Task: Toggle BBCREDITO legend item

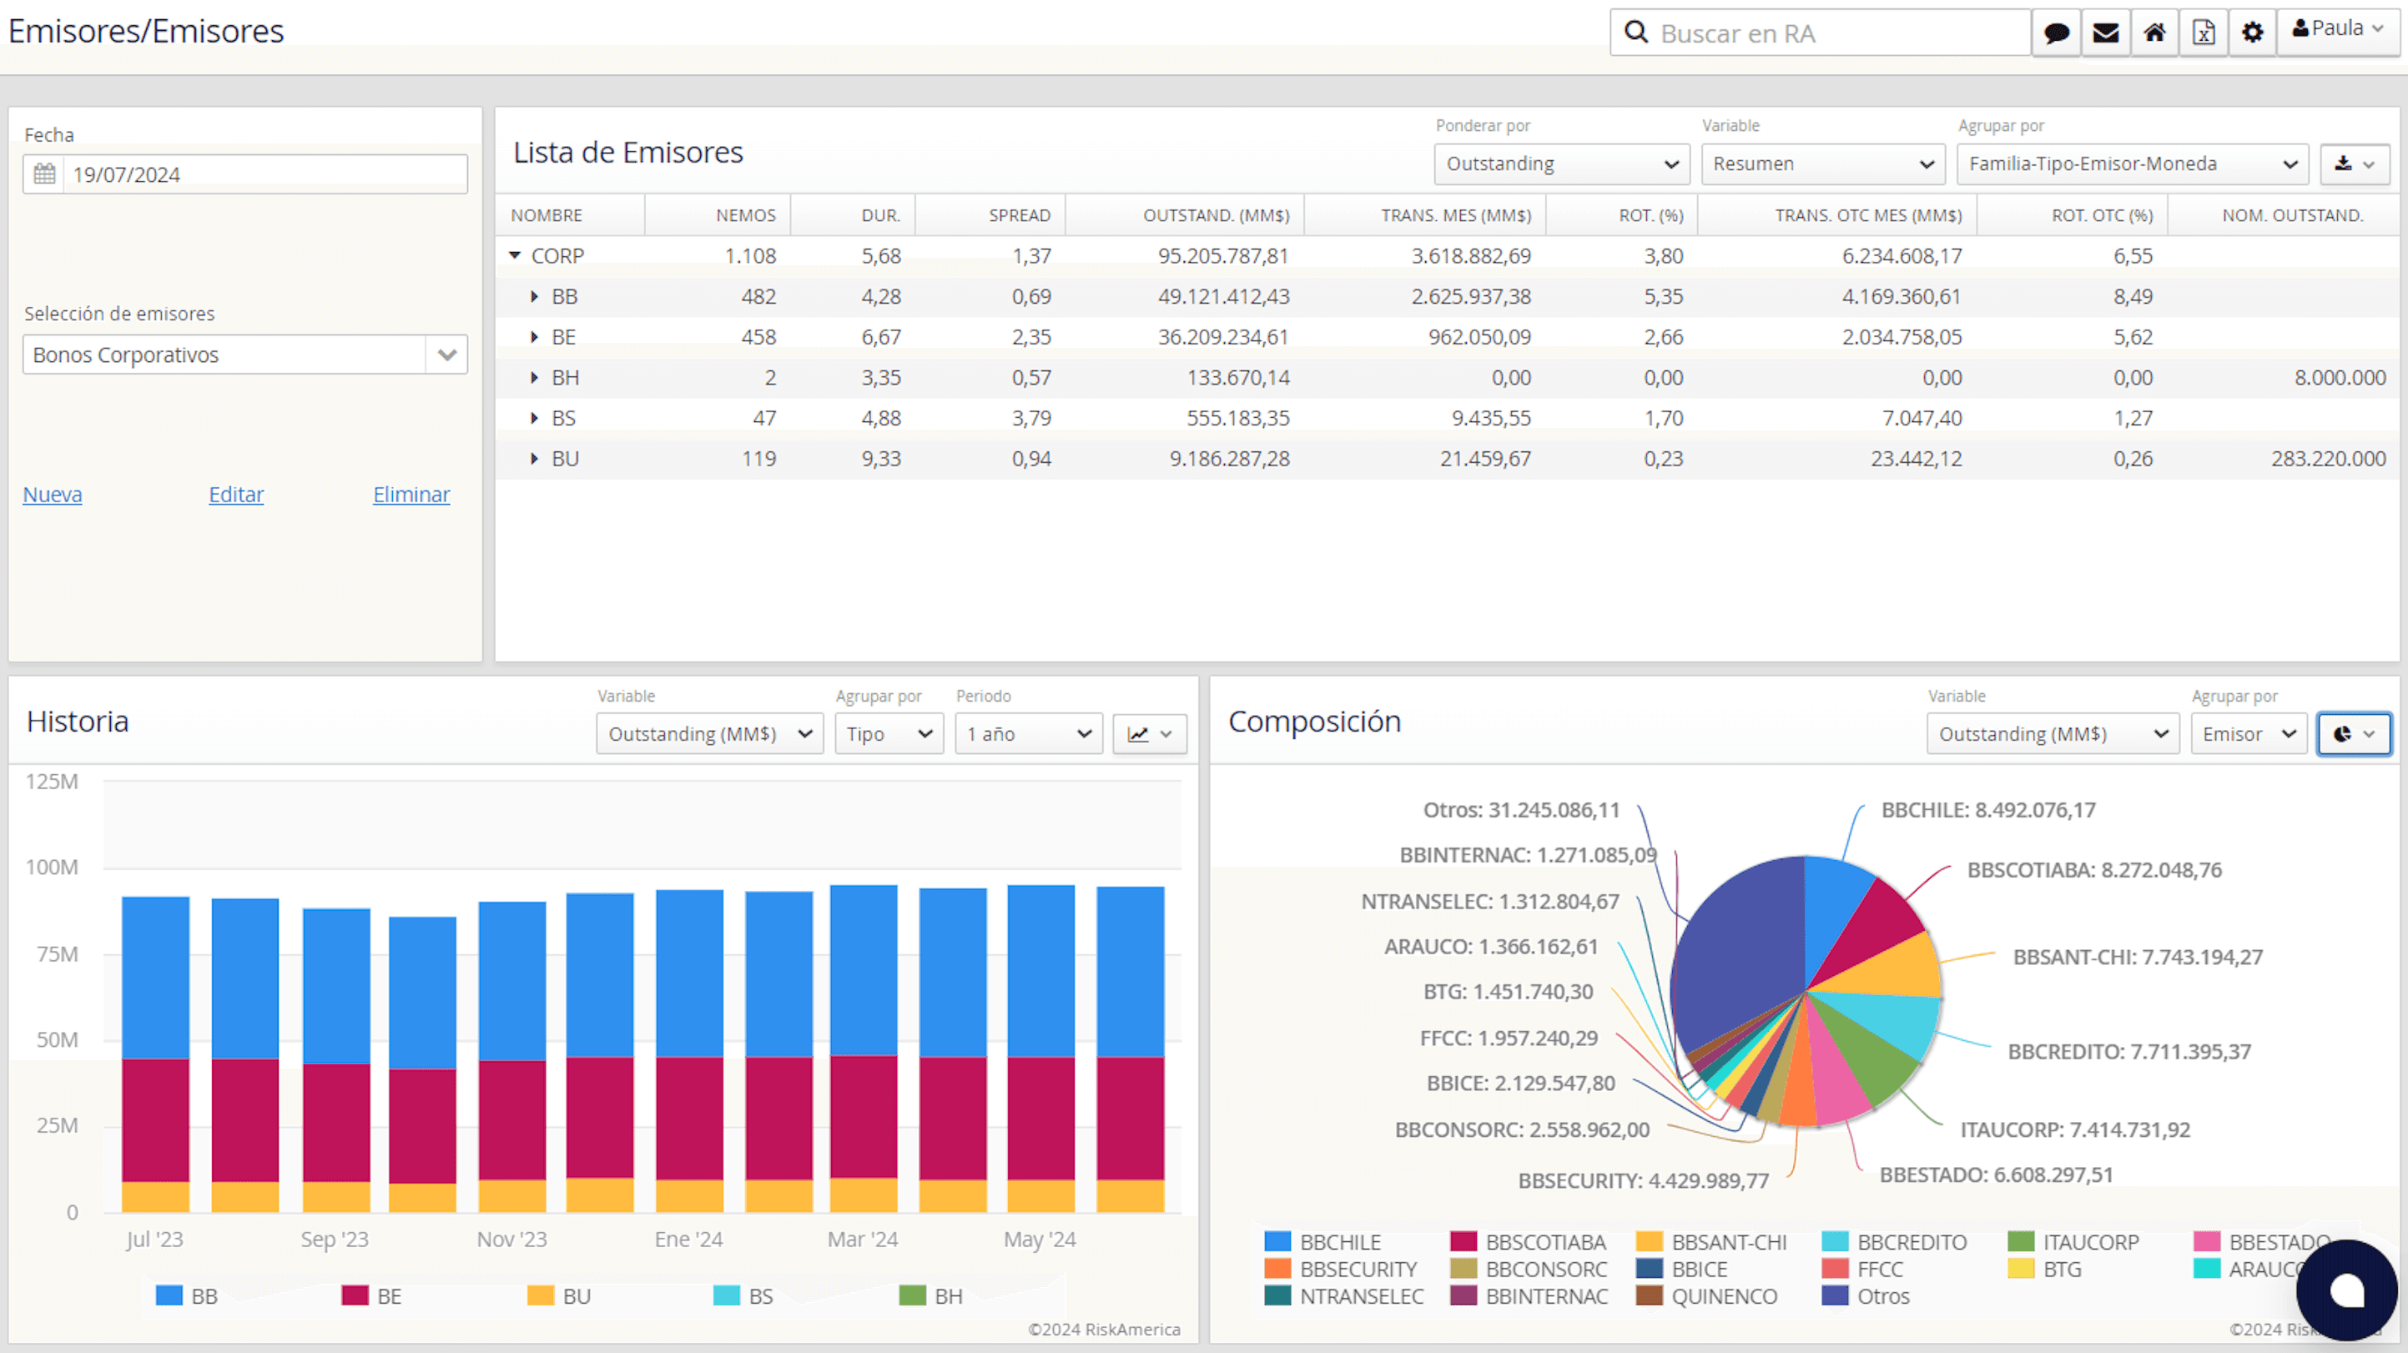Action: pyautogui.click(x=1895, y=1242)
